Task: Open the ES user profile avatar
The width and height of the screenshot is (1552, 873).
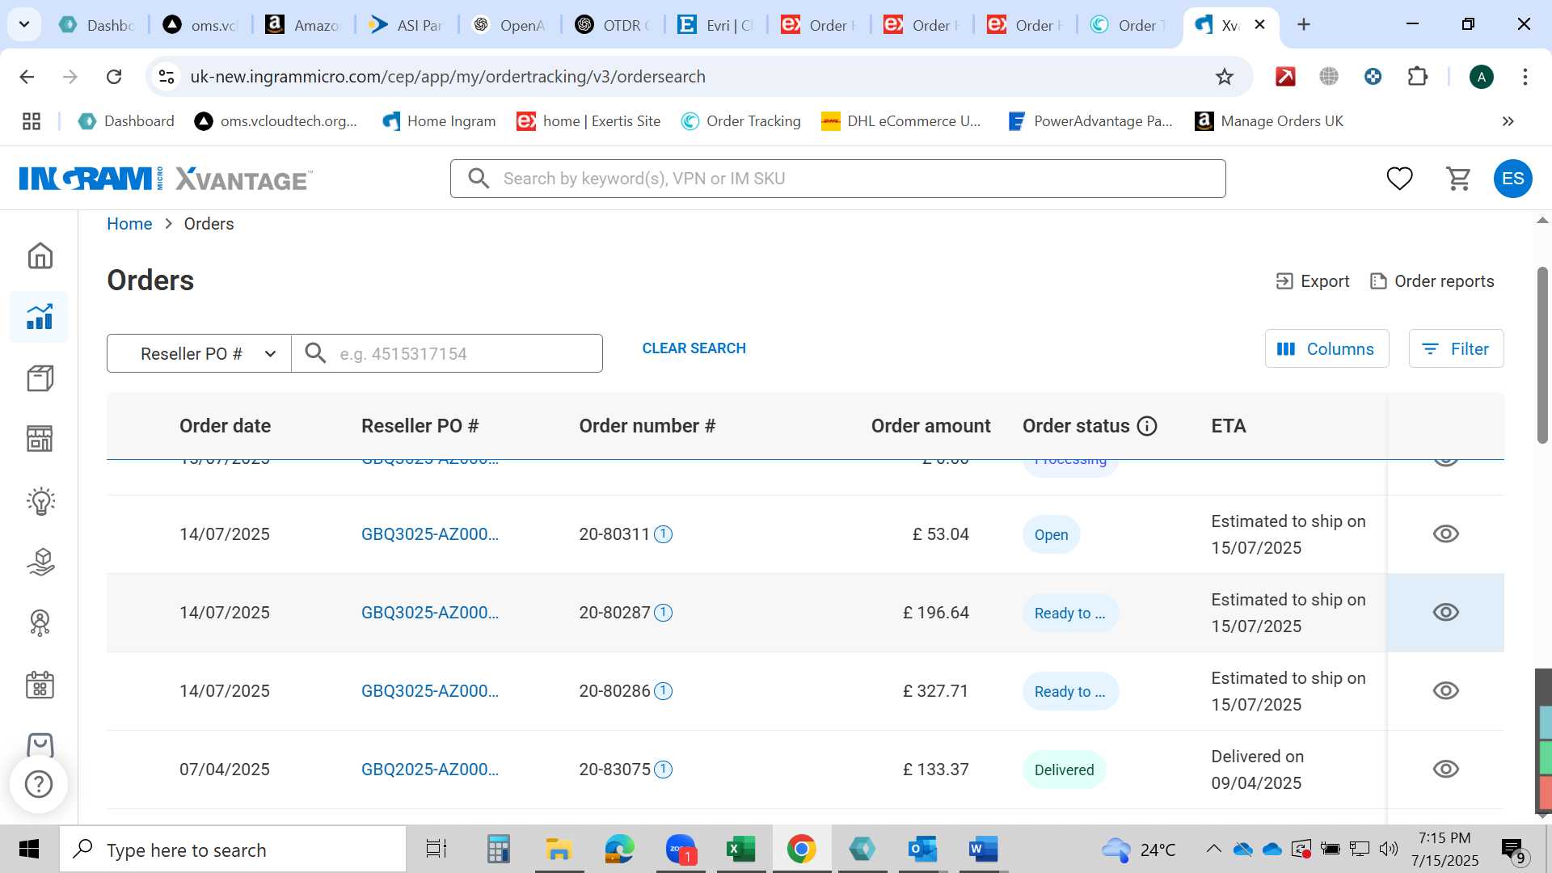Action: click(x=1513, y=179)
